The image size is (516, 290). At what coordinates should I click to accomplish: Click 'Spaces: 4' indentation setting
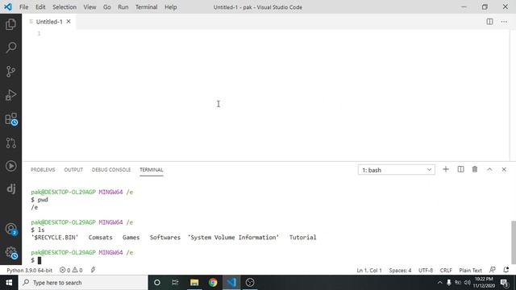pos(400,271)
